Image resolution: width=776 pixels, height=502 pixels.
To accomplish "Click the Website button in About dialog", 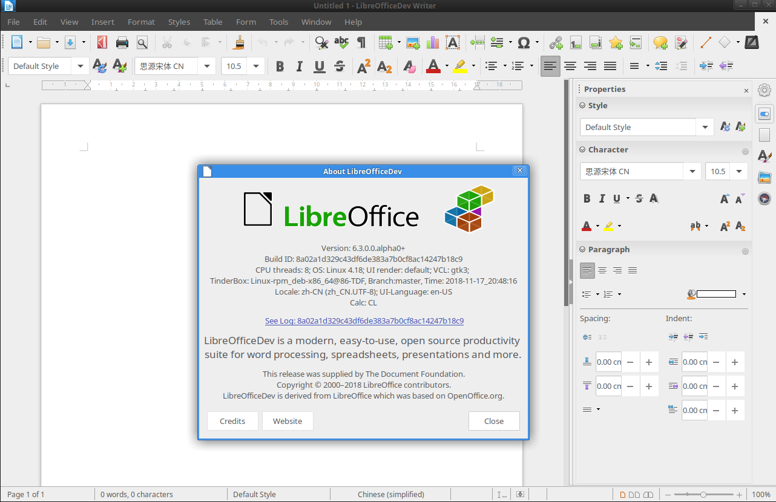I will pos(288,421).
